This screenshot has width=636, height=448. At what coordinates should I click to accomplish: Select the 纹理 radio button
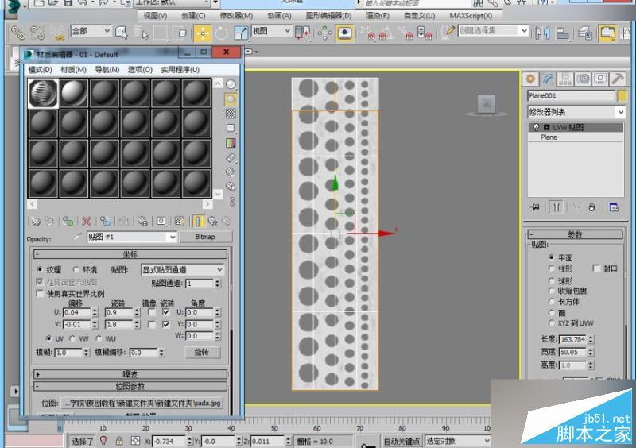[39, 269]
